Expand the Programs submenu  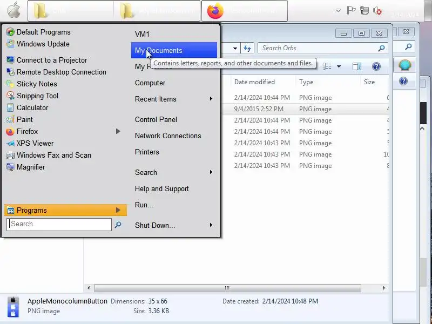pyautogui.click(x=118, y=210)
